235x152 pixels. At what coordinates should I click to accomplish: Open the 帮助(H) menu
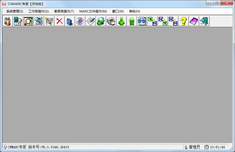tap(134, 11)
